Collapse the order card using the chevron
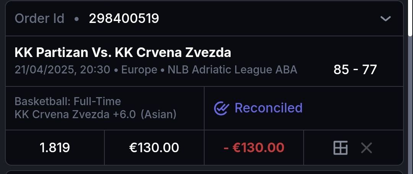The image size is (413, 174). point(385,18)
